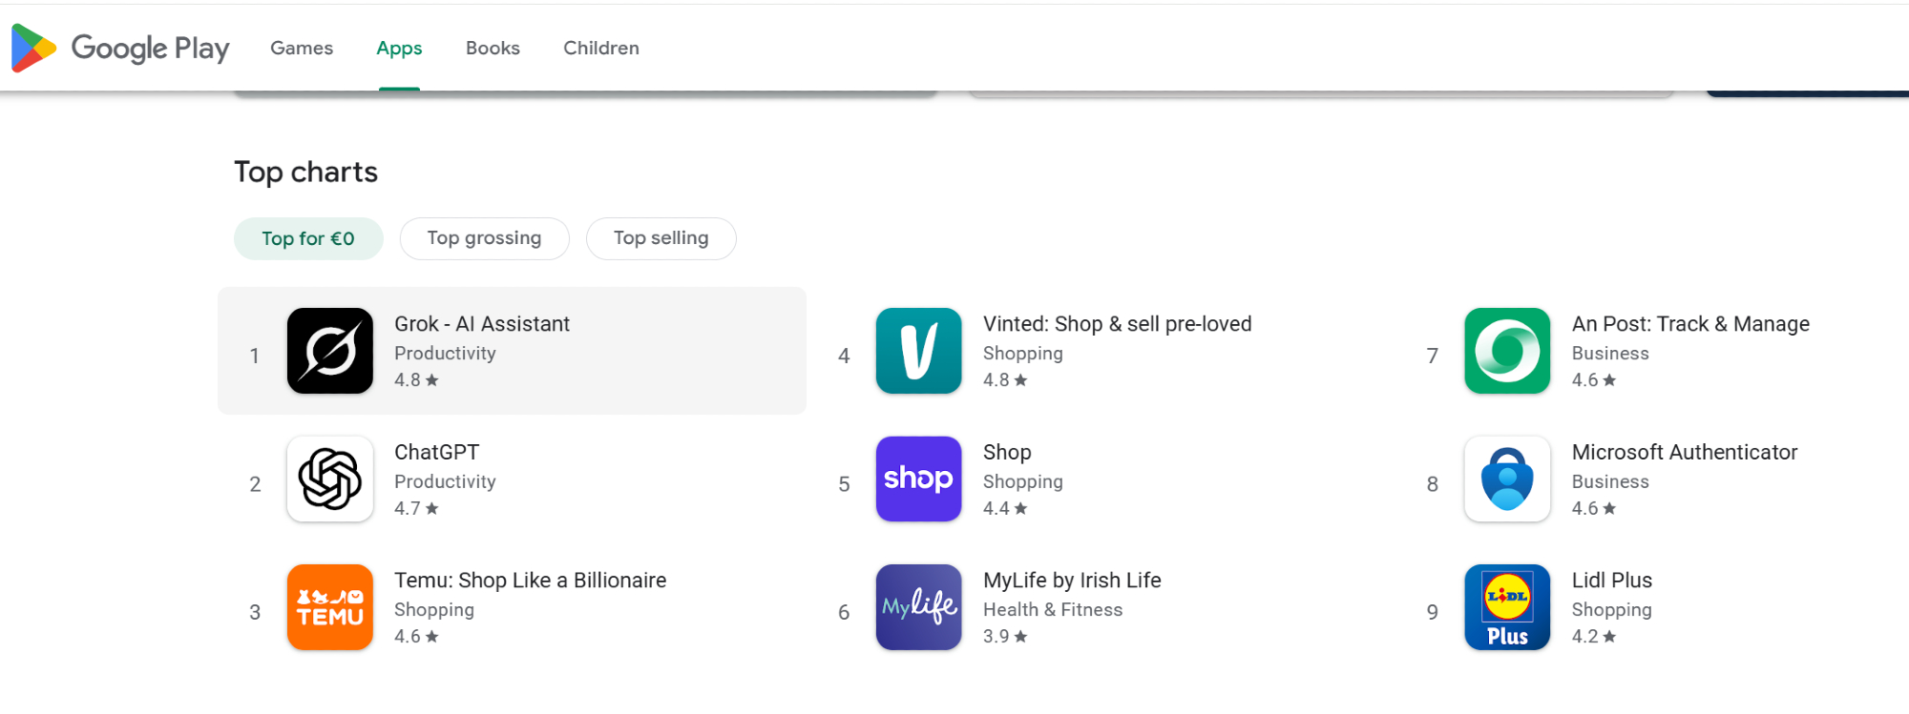
Task: Click the Vinted: Shop & sell pre-loved title
Action: point(1117,324)
